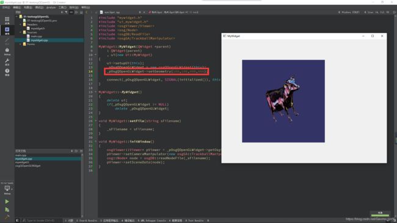This screenshot has width=397, height=223.
Task: Open the Build menu
Action: pyautogui.click(x=28, y=7)
